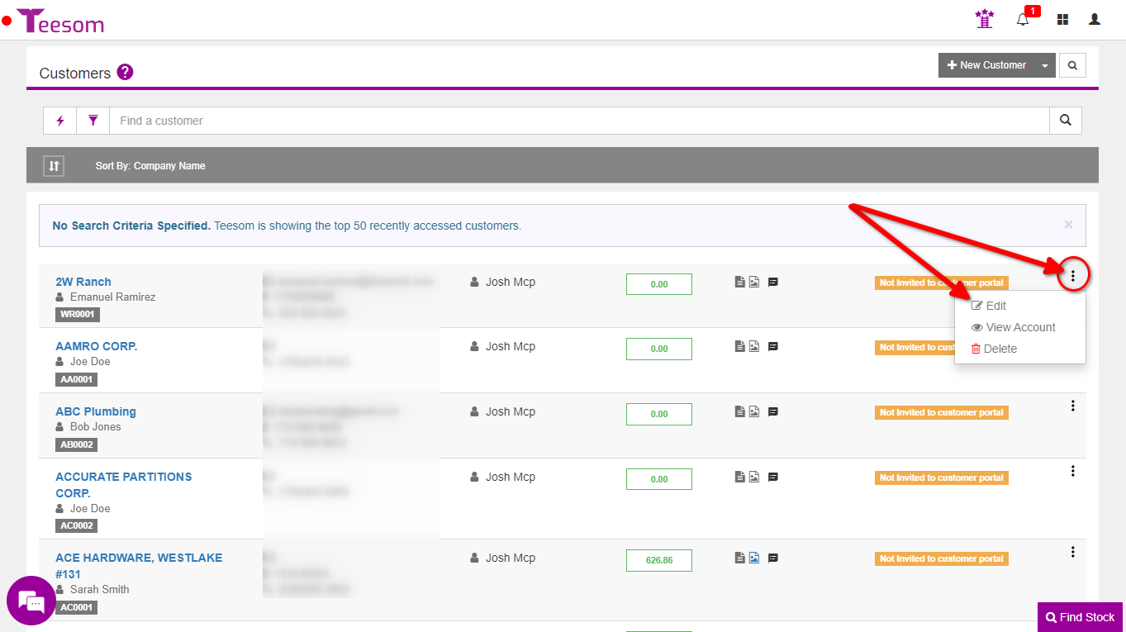Image resolution: width=1126 pixels, height=632 pixels.
Task: Open notes comment icon for 2W Ranch
Action: [x=773, y=282]
